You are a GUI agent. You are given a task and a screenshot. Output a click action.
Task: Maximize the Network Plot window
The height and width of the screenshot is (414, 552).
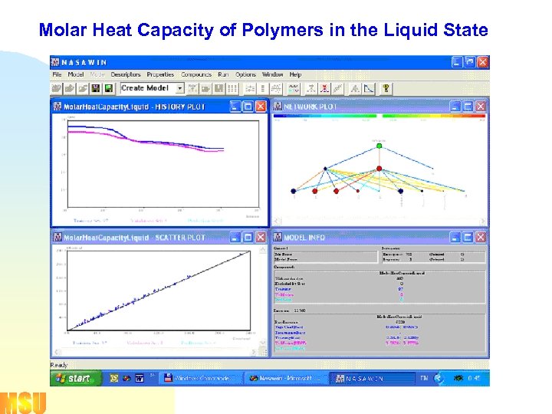(x=468, y=107)
